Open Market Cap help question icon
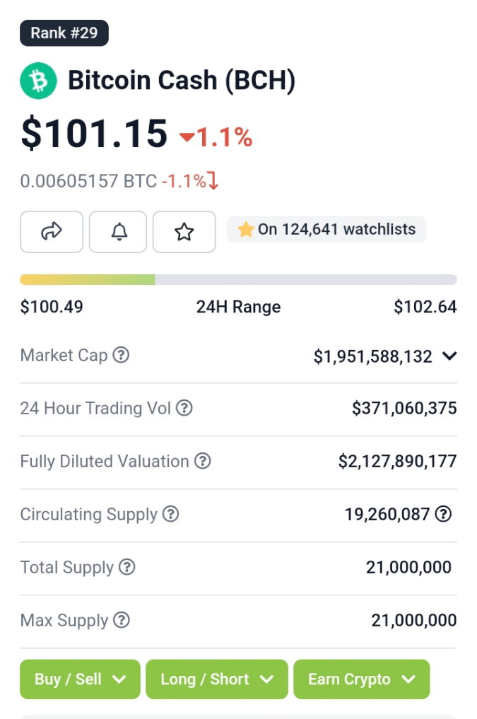The width and height of the screenshot is (477, 719). pos(121,355)
